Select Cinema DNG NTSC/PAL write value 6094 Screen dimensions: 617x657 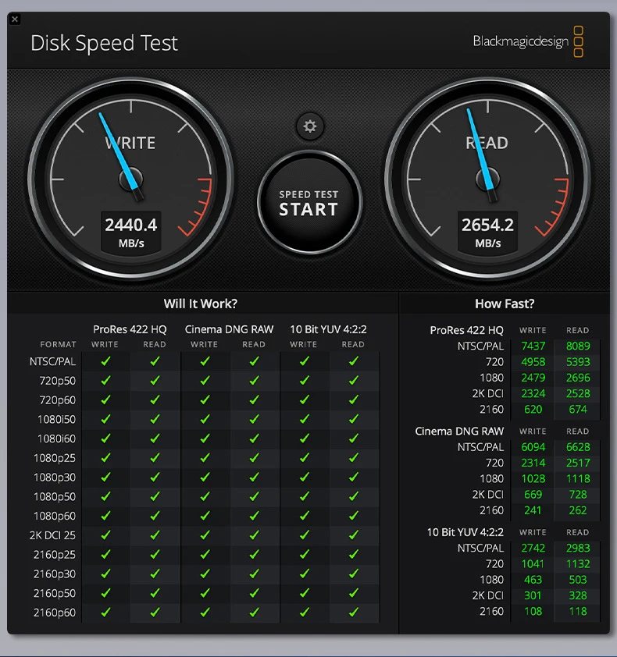pyautogui.click(x=533, y=447)
